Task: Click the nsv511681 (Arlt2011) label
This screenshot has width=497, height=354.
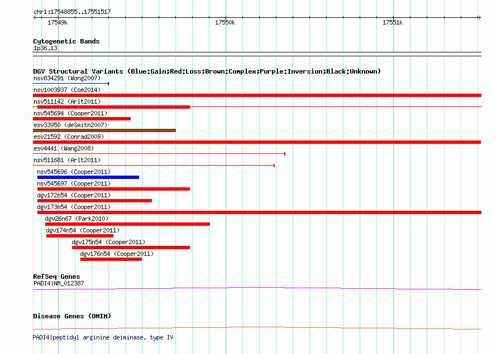Action: (67, 160)
